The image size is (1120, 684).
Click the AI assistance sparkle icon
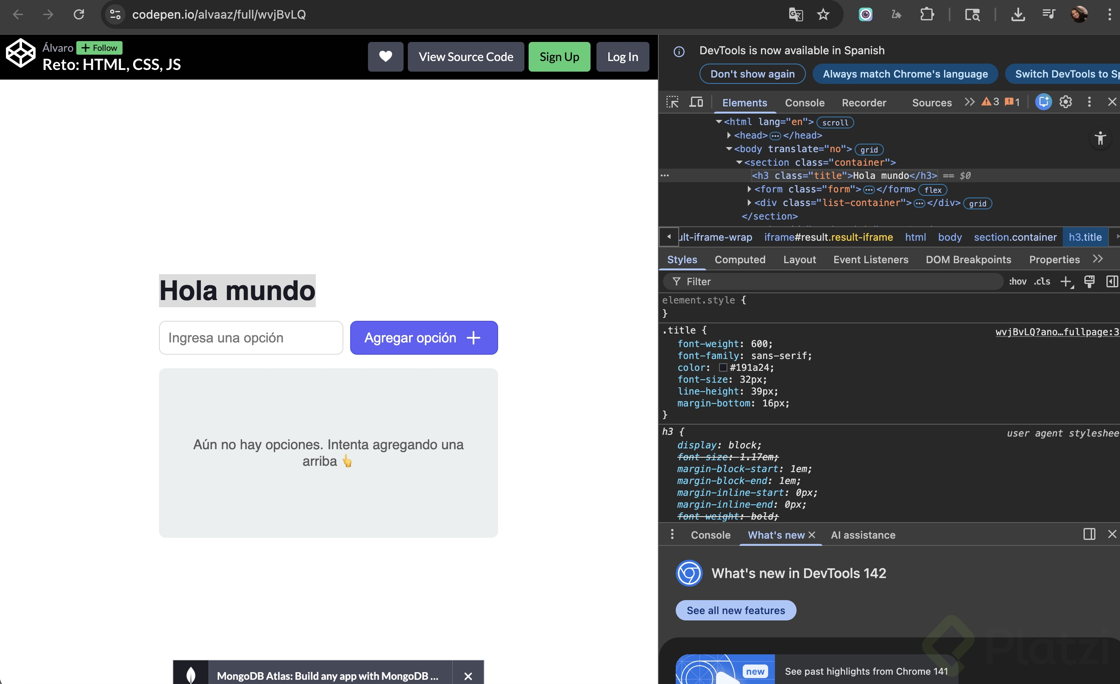coord(1043,102)
